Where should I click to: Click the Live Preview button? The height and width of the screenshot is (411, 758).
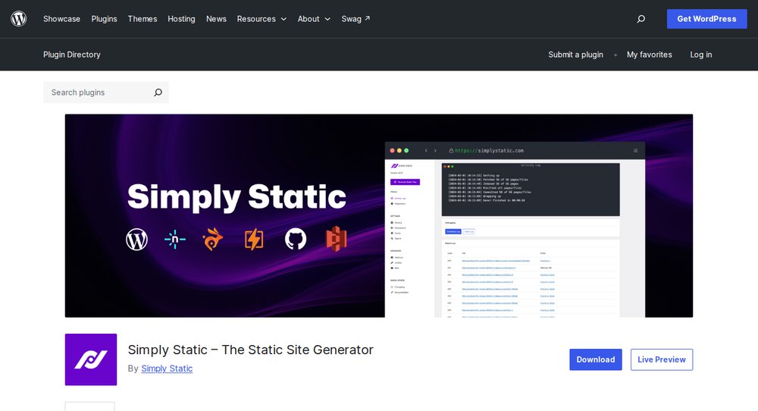click(661, 359)
